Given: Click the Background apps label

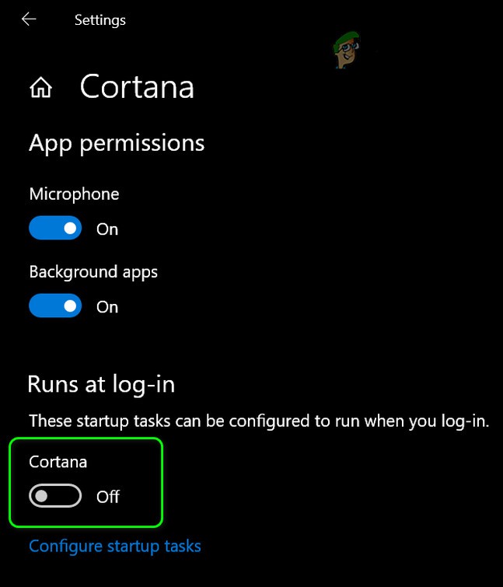Looking at the screenshot, I should pyautogui.click(x=93, y=272).
